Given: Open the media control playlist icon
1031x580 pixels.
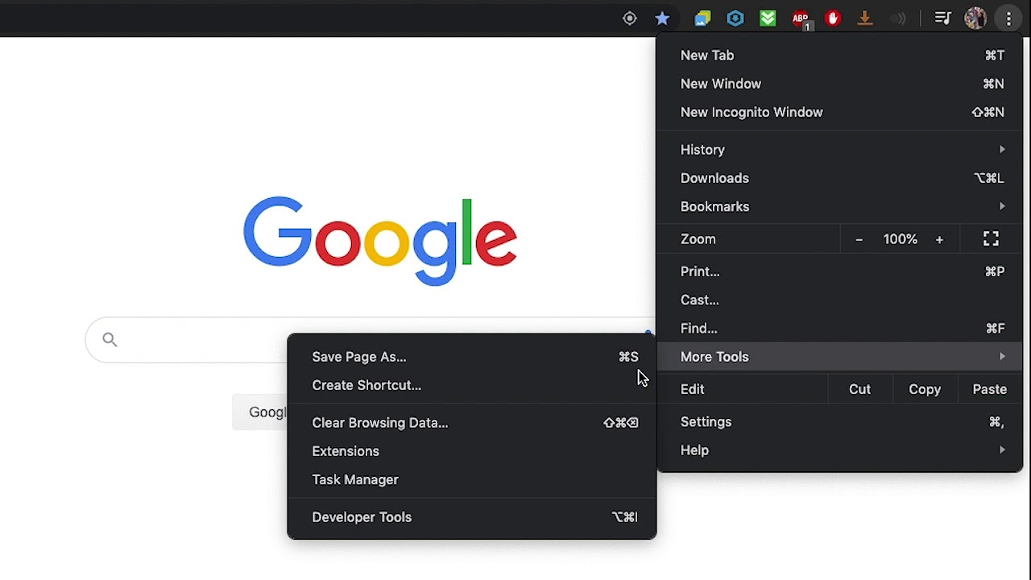Looking at the screenshot, I should click(x=943, y=19).
